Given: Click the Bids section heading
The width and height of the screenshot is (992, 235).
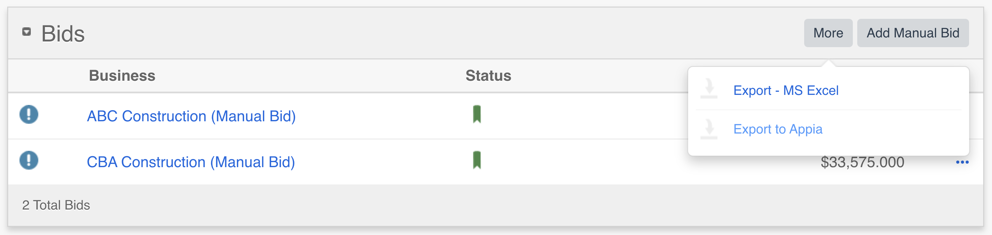Looking at the screenshot, I should tap(63, 34).
